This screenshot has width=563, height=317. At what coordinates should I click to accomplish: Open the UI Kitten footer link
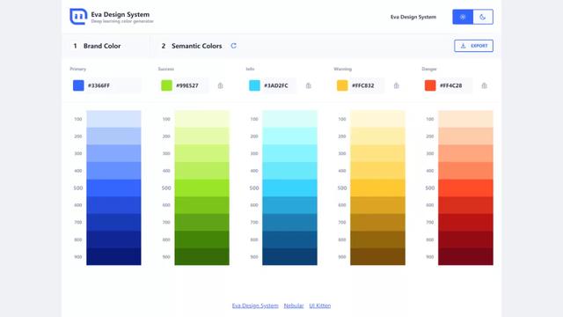(319, 306)
